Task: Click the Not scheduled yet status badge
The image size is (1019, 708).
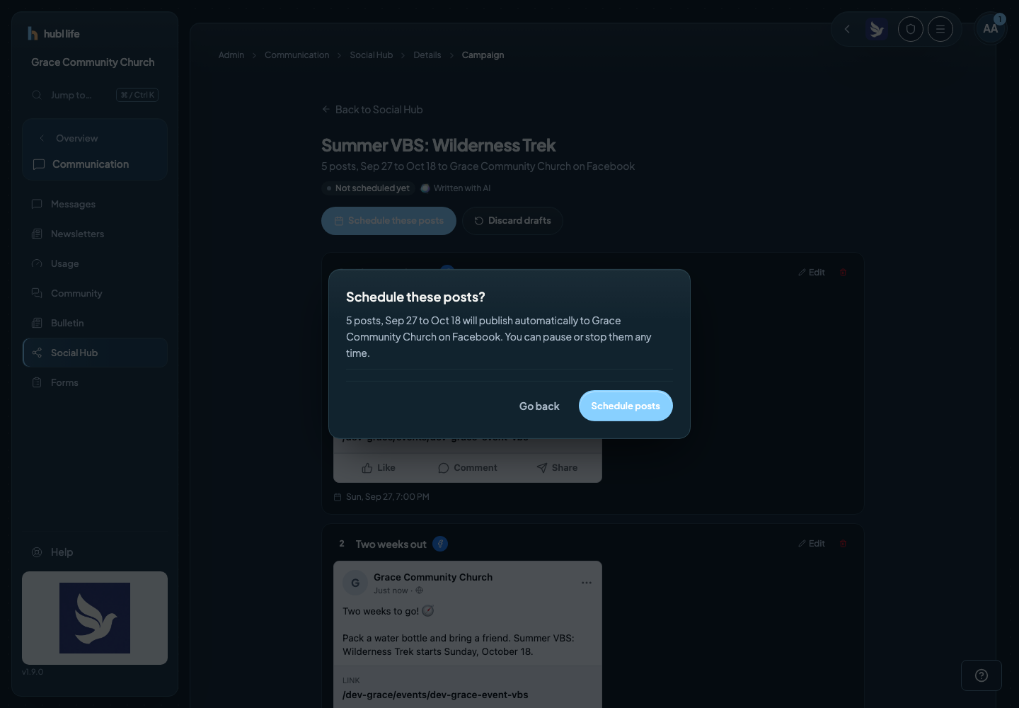Action: 367,188
